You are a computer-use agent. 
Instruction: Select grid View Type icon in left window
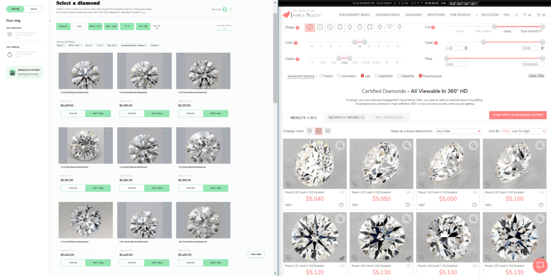point(224,10)
